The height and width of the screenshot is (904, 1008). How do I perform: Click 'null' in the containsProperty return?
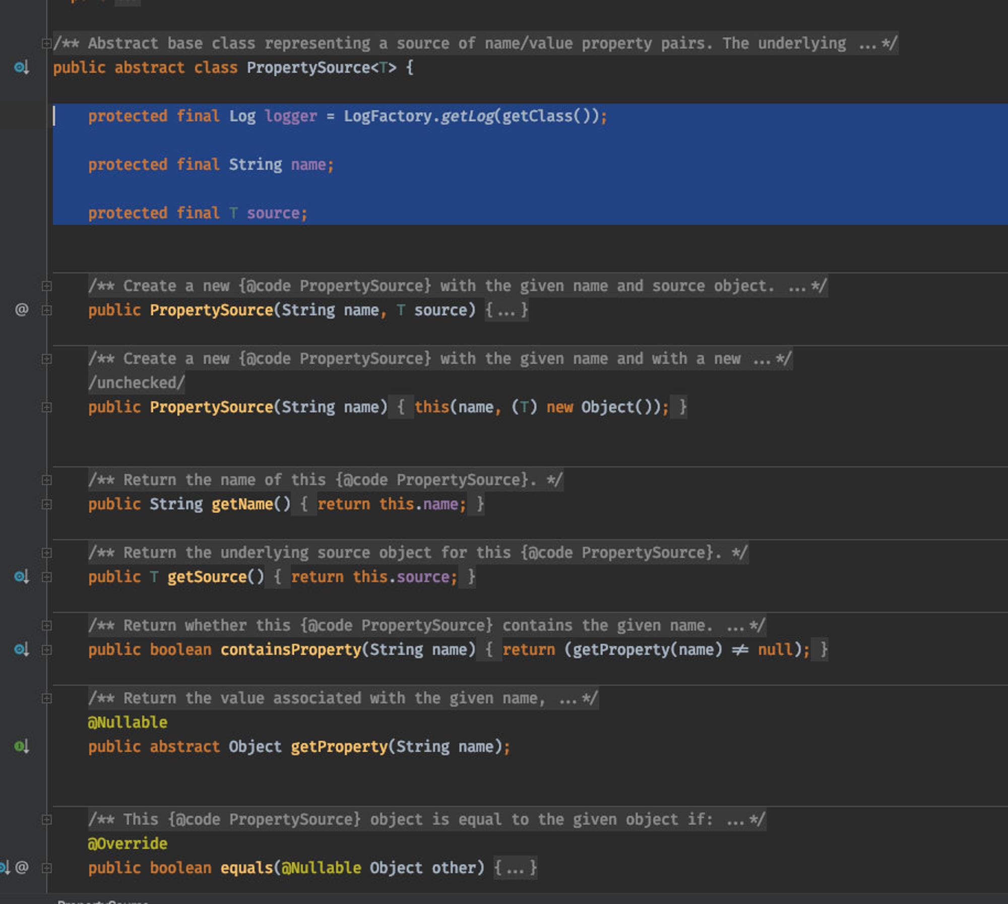pyautogui.click(x=776, y=649)
